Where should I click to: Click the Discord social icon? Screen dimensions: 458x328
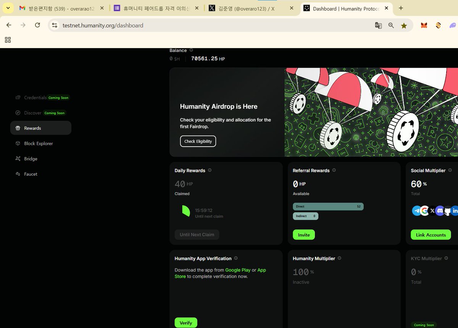pyautogui.click(x=440, y=210)
